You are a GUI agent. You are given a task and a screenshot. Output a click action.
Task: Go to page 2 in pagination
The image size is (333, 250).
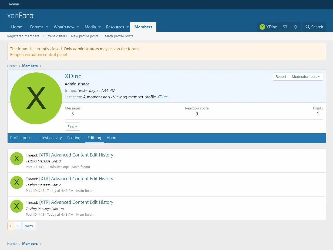[x=17, y=226]
